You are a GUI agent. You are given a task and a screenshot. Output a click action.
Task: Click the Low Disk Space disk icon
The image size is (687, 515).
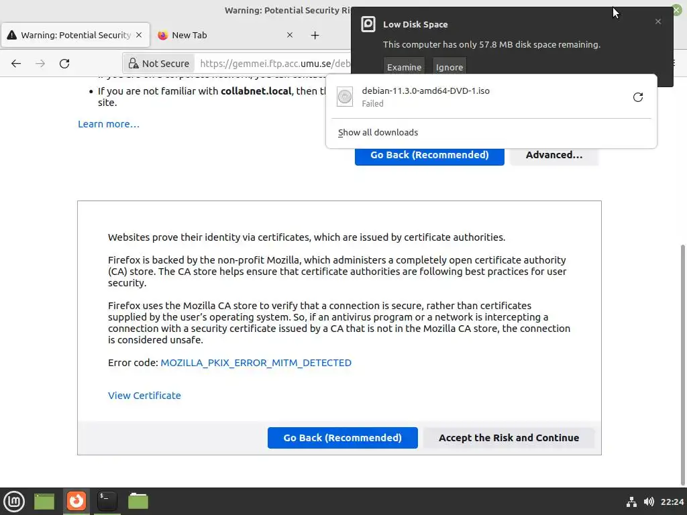(368, 24)
